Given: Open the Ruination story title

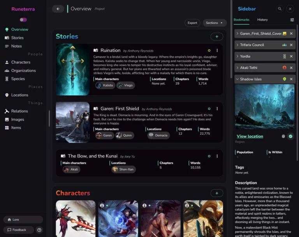Looking at the screenshot, I should (x=111, y=50).
